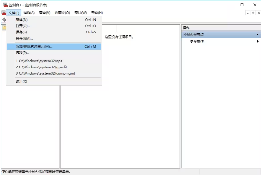Open the 收藏夹(O) menu
This screenshot has height=175, width=261.
(63, 13)
